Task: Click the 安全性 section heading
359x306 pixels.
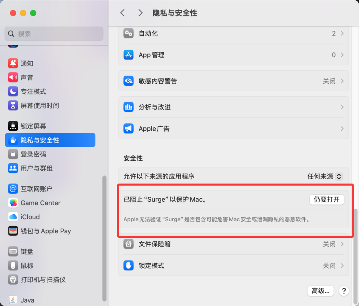Action: [133, 158]
